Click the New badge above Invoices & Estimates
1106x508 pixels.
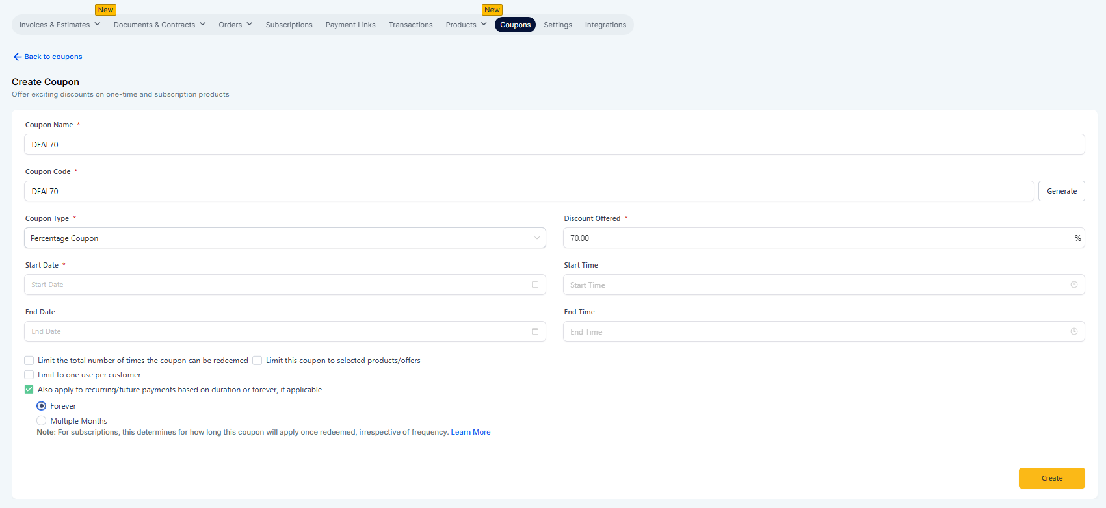click(x=105, y=10)
